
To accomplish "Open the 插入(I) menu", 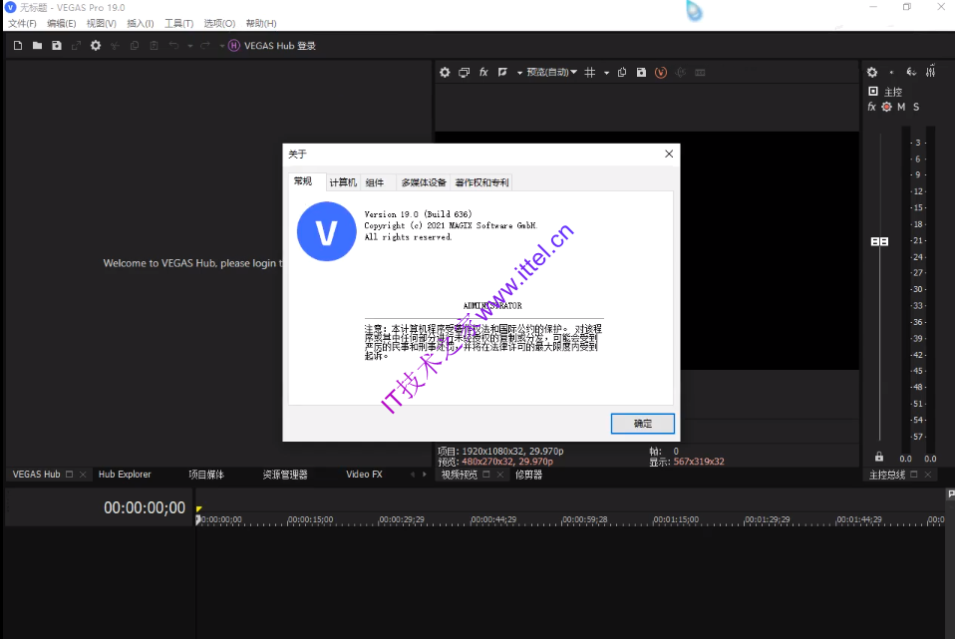I will (x=141, y=24).
